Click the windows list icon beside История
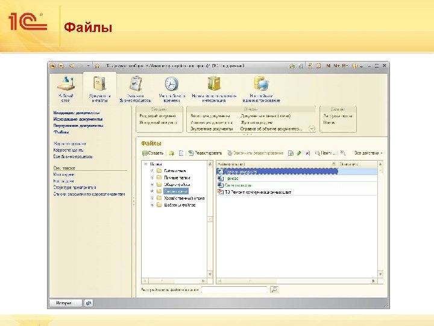434x326 pixels. point(88,303)
